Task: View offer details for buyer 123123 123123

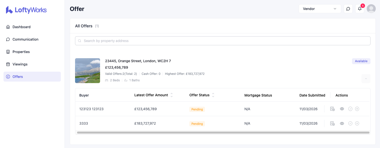Action: [x=342, y=109]
